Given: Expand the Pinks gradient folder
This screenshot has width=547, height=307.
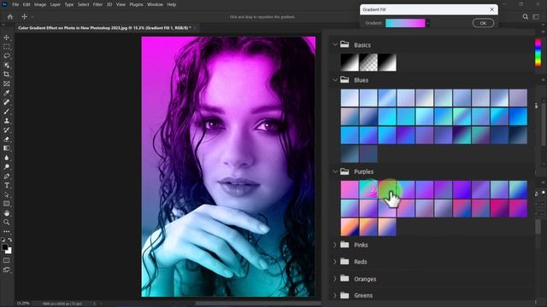Looking at the screenshot, I should (335, 245).
